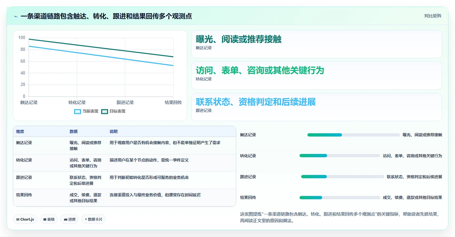Select the 曝光、阅读或推荐接触 card heading
The image size is (455, 237).
coord(239,39)
